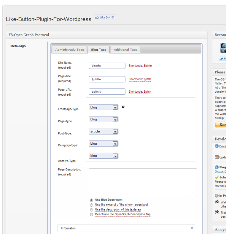Open the Post-Type dropdown showing article
The width and height of the screenshot is (226, 234).
coord(103,132)
